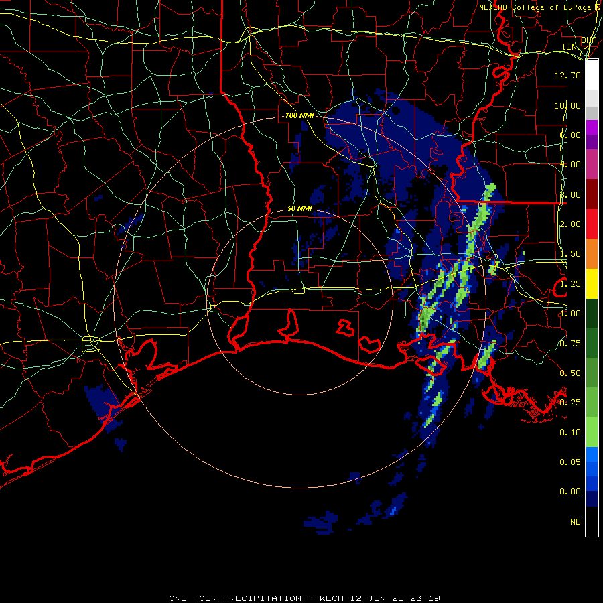The width and height of the screenshot is (603, 603).
Task: Click the "6.00" scale value
Action: tap(570, 135)
